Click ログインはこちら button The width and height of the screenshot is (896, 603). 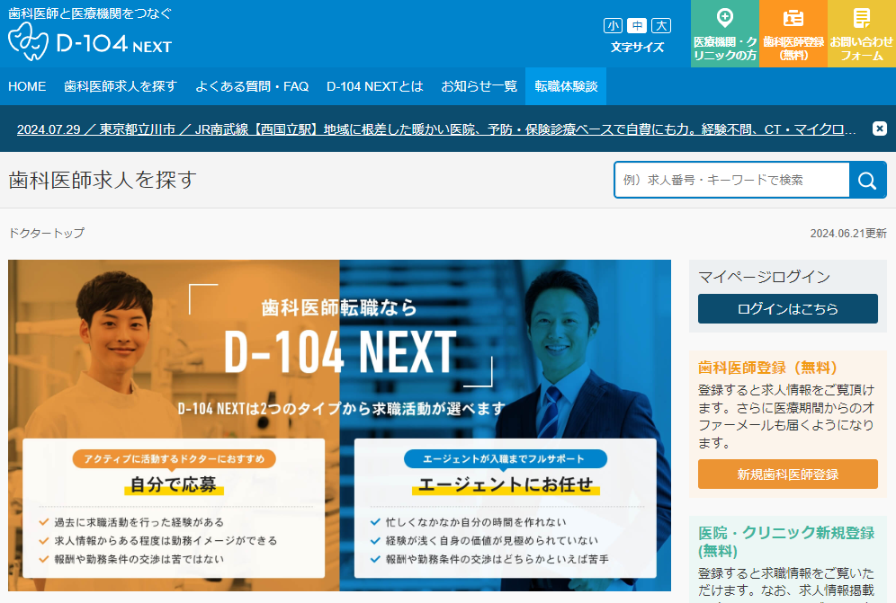coord(787,309)
